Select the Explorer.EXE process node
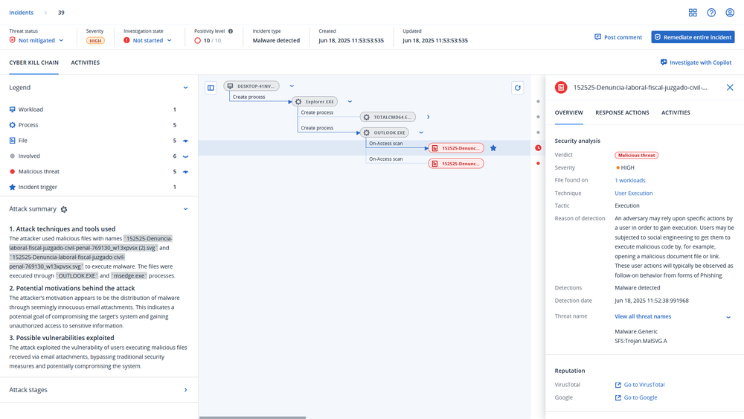This screenshot has height=419, width=744. 315,101
